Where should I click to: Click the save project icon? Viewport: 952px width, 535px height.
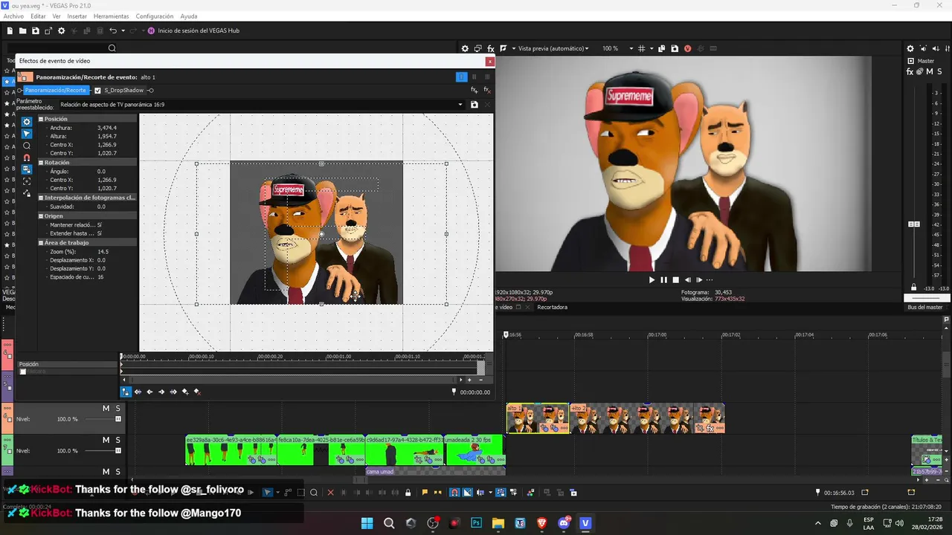pos(36,30)
